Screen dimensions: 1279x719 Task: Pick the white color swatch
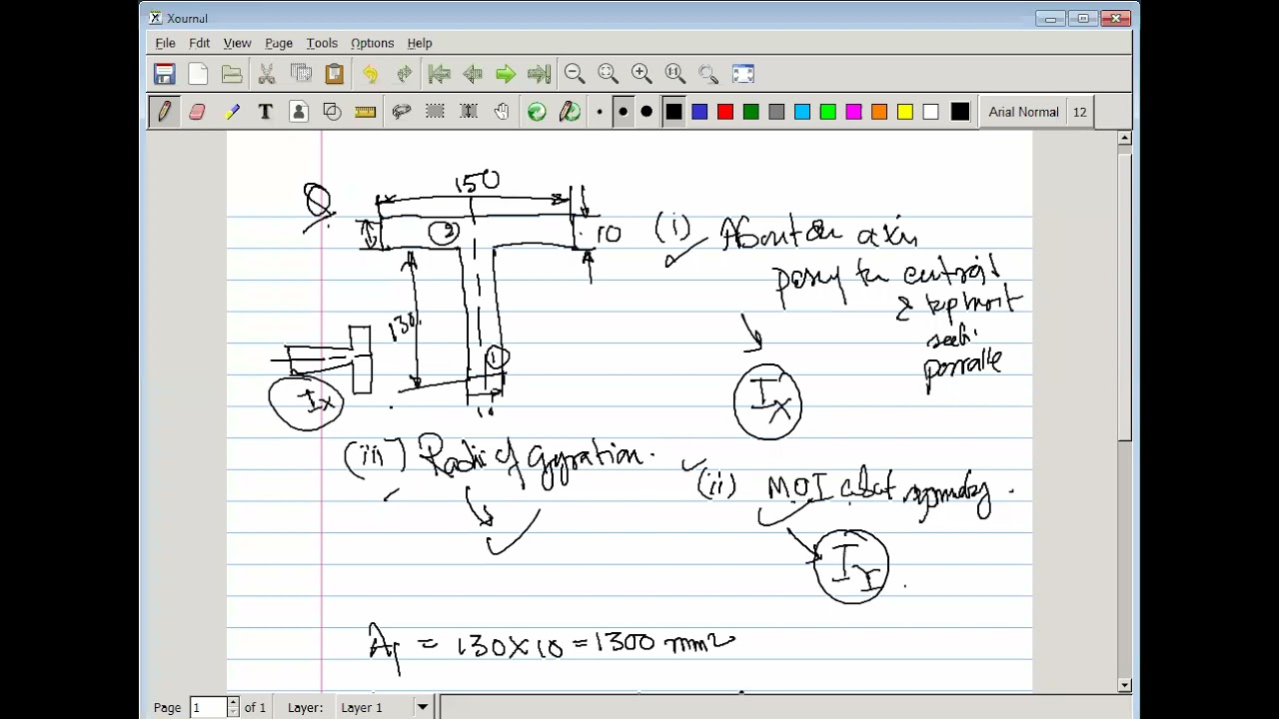tap(930, 112)
